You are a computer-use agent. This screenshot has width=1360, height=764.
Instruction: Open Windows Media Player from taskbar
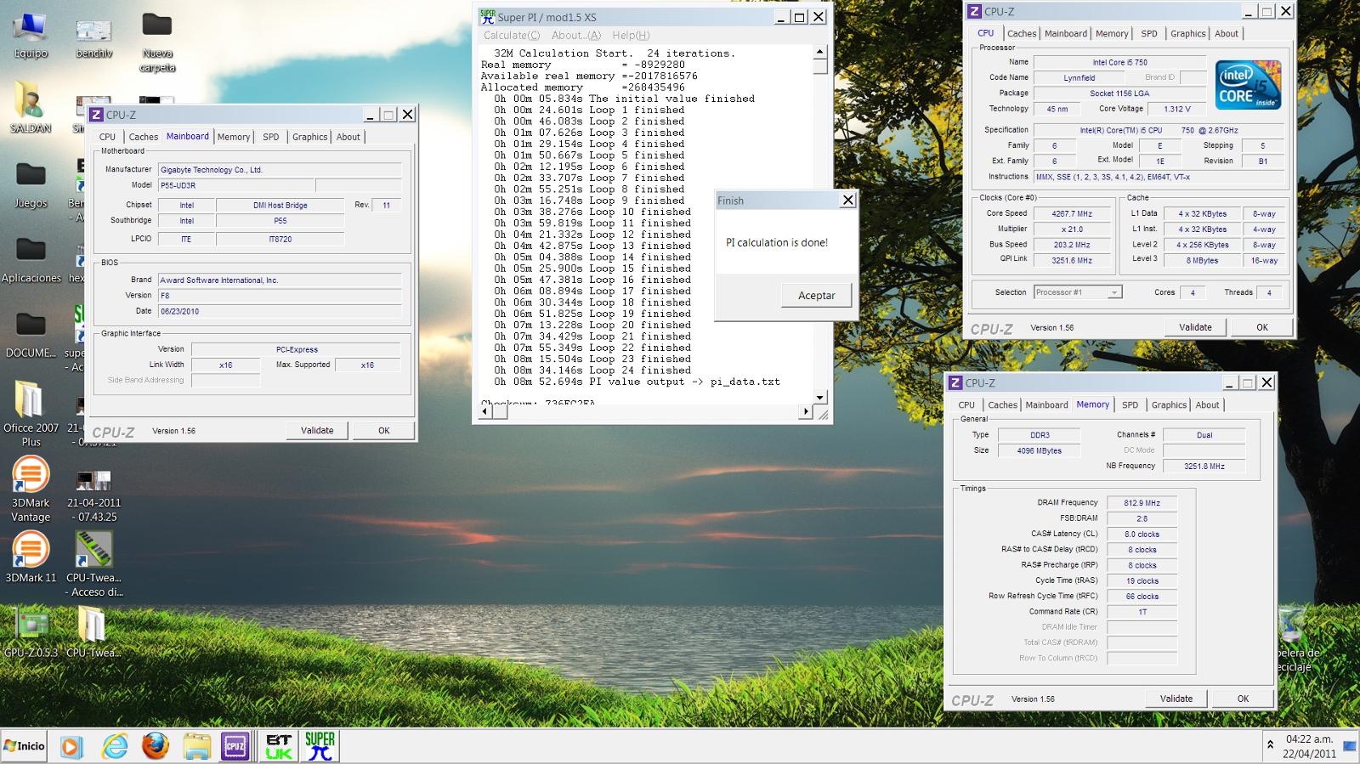tap(72, 746)
